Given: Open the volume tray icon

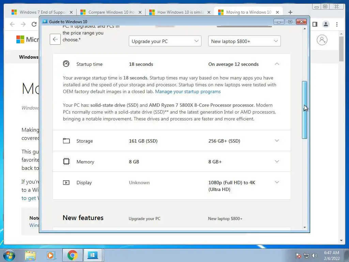Looking at the screenshot, I should coord(314,256).
